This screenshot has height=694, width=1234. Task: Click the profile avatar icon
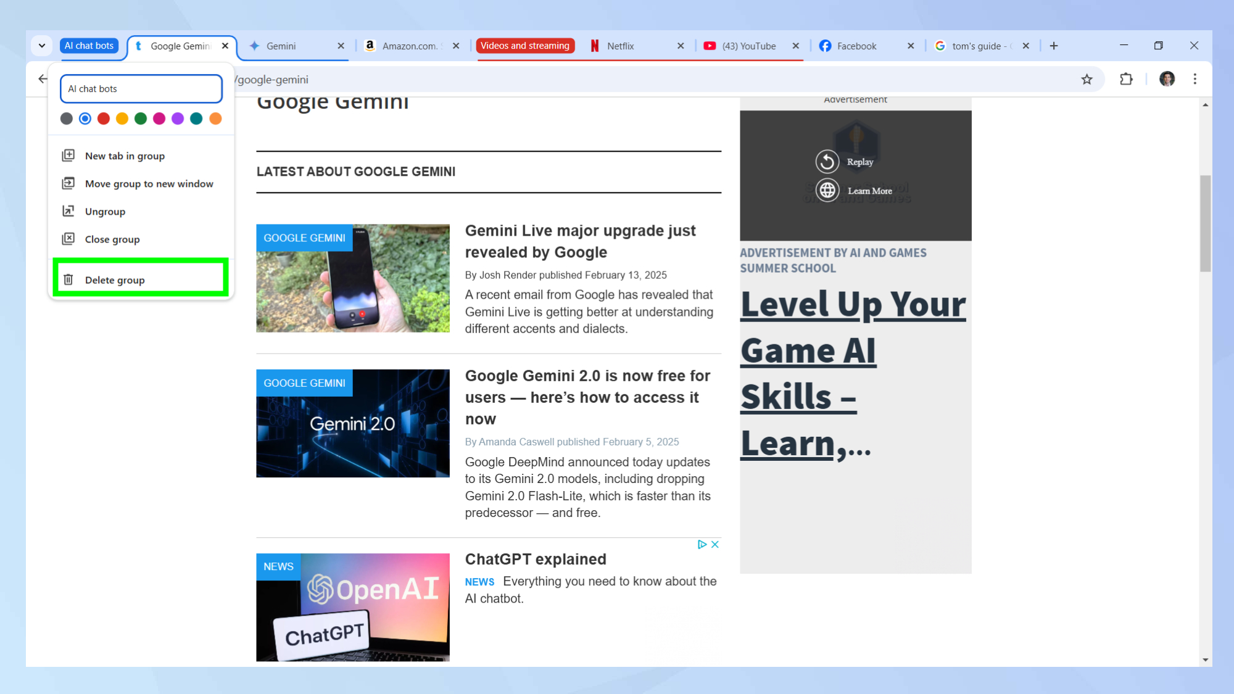coord(1166,79)
